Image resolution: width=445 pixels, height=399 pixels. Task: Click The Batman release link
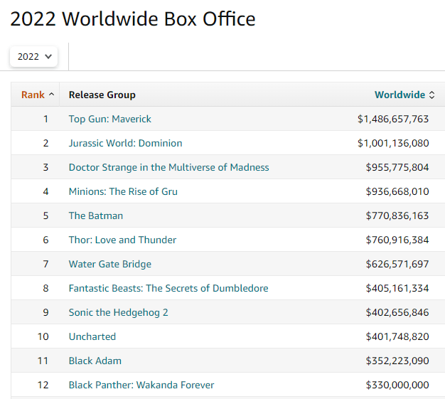[95, 216]
